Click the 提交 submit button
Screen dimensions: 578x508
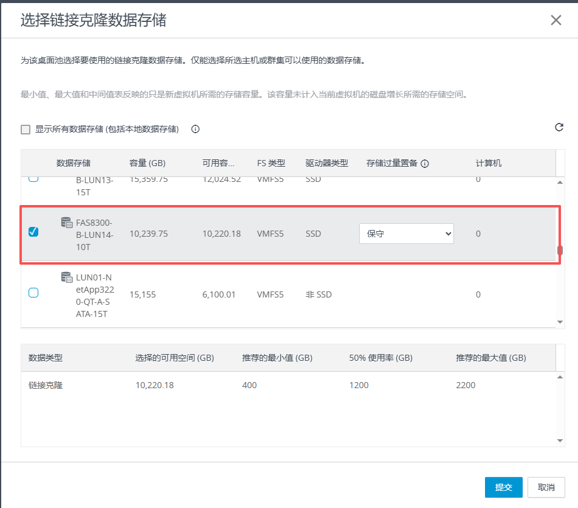click(503, 487)
